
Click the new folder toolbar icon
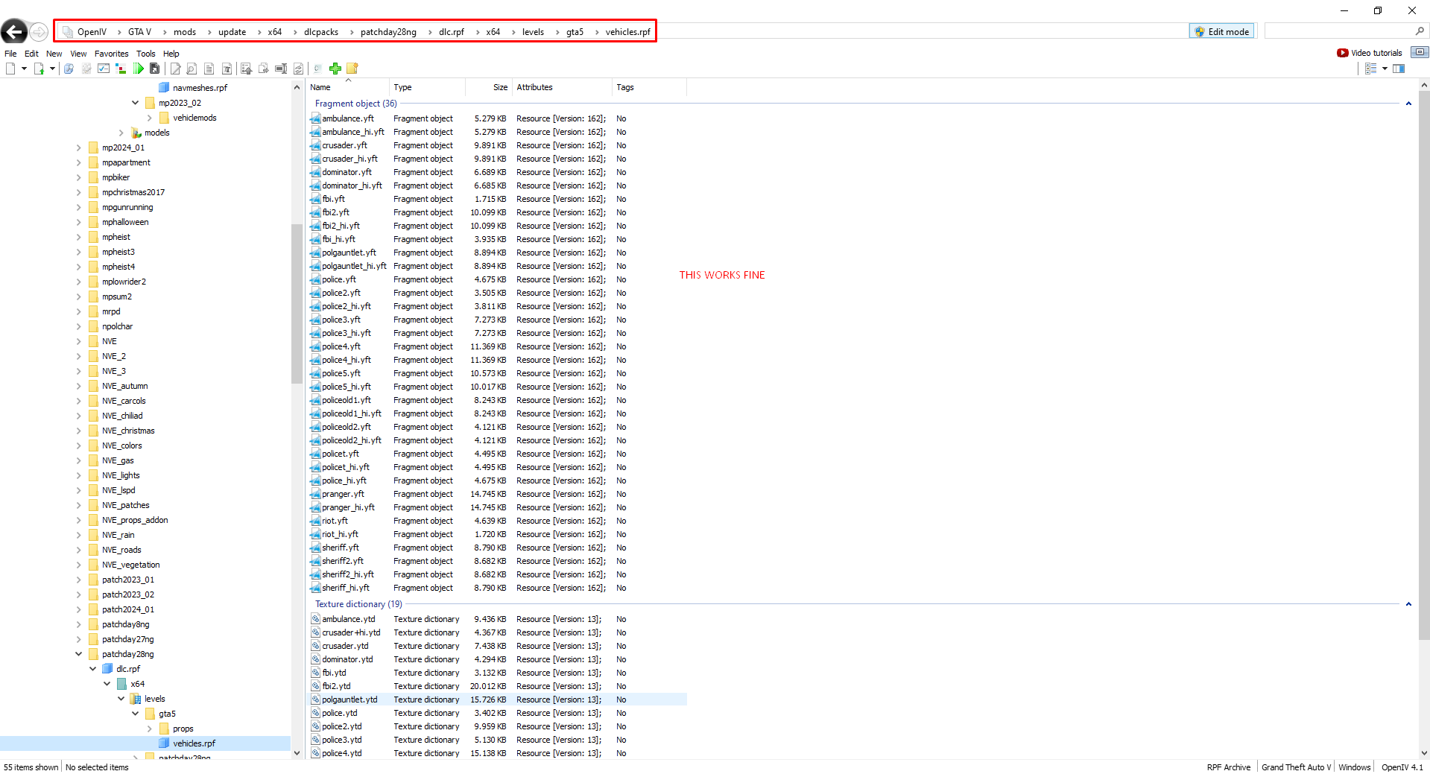tap(352, 69)
